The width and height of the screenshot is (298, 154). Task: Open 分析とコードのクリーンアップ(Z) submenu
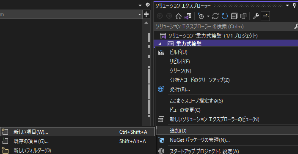pyautogui.click(x=227, y=80)
